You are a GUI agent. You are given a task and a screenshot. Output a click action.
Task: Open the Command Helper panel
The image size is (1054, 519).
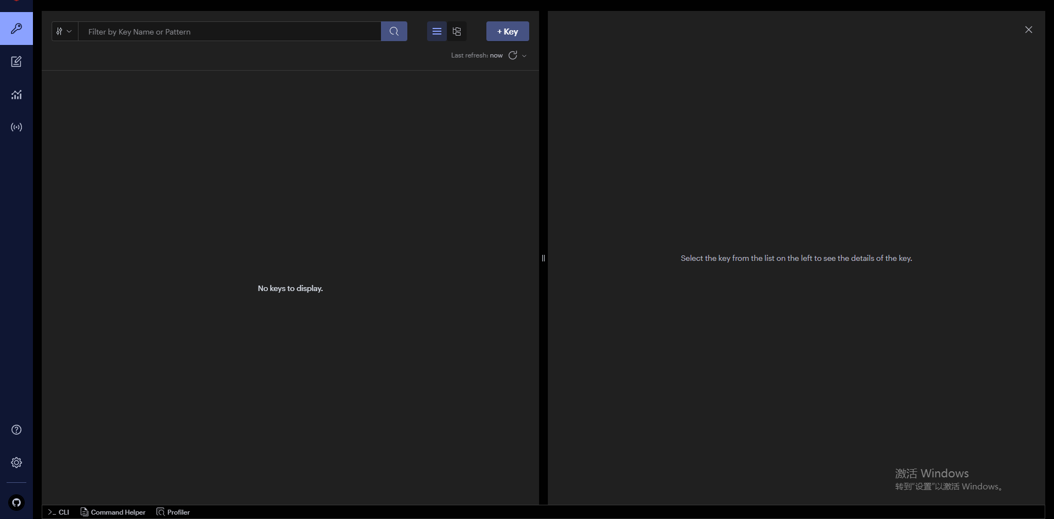(113, 512)
